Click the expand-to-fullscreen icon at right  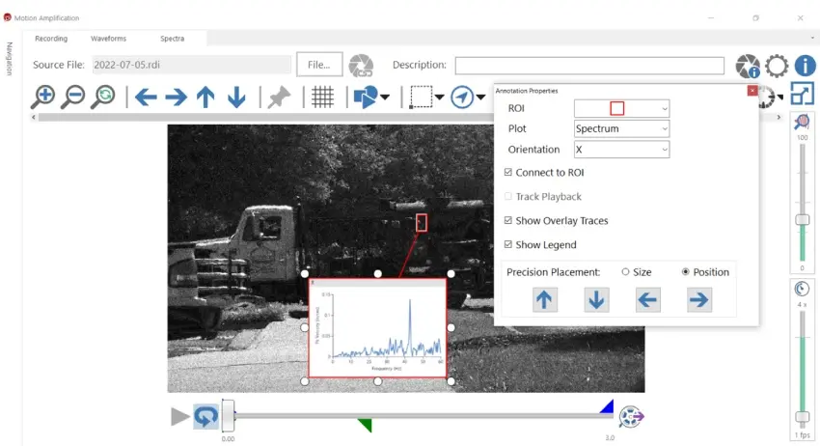click(803, 94)
